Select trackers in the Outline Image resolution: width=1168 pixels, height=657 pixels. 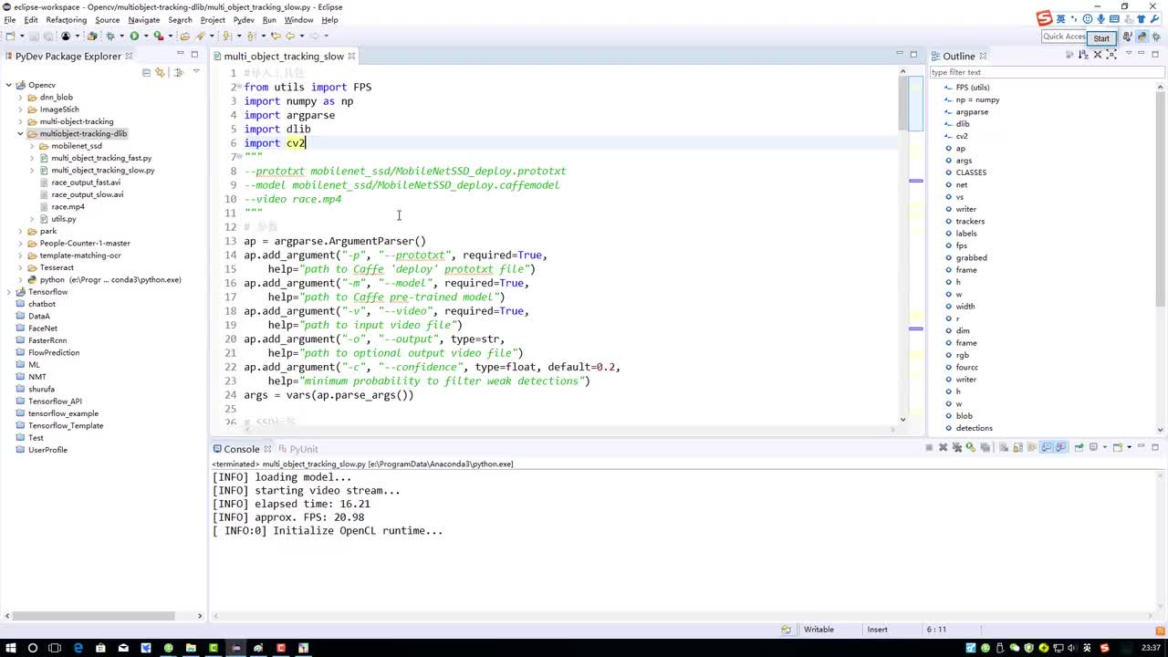tap(970, 221)
